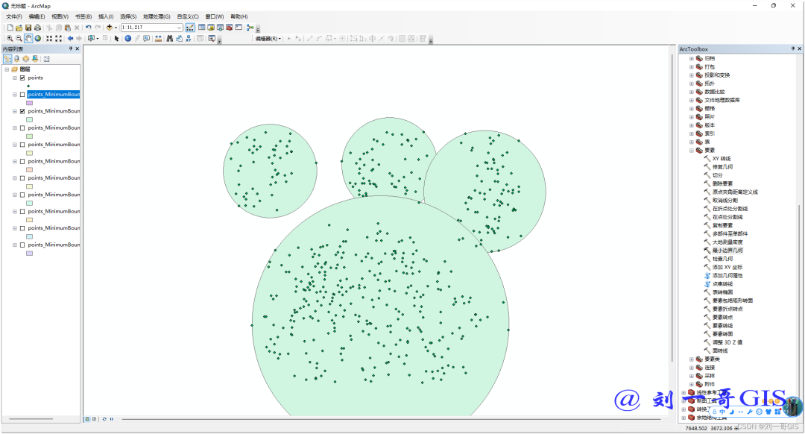This screenshot has width=805, height=434.
Task: Pin the ArcToolbox panel with auto-hide icon
Action: (792, 48)
